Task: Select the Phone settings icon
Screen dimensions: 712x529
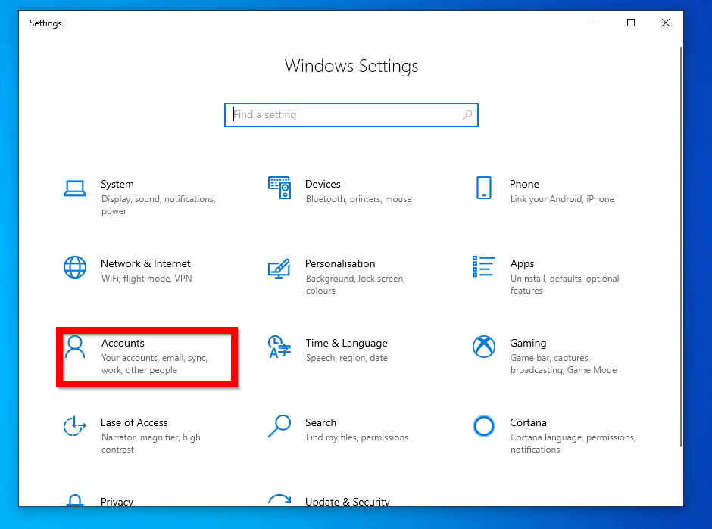Action: [484, 188]
